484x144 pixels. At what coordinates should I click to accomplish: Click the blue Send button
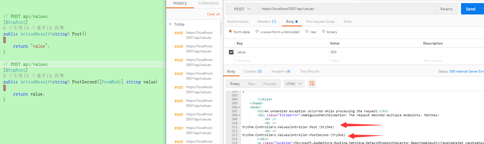[470, 9]
